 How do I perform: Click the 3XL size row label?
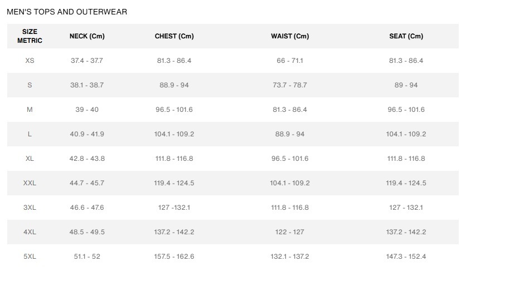[30, 208]
